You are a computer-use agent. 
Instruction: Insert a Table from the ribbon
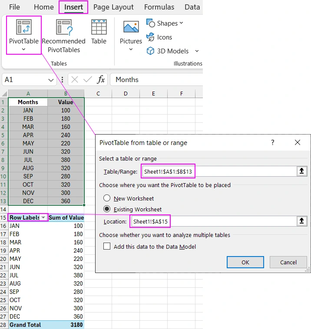click(x=99, y=27)
